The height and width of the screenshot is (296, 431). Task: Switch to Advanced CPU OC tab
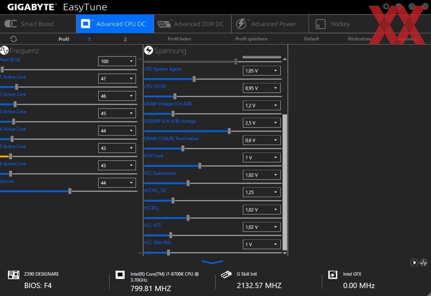tap(115, 24)
